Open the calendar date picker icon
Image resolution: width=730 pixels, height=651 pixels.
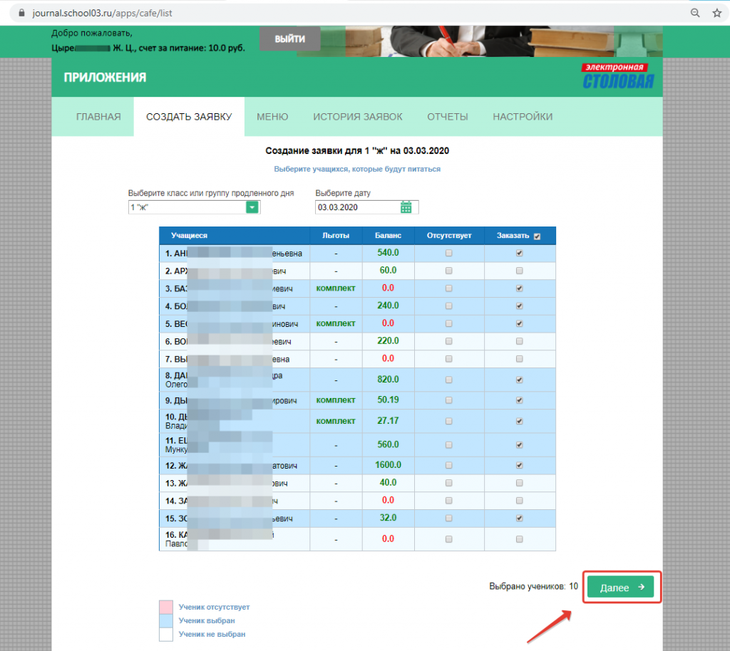pyautogui.click(x=406, y=207)
